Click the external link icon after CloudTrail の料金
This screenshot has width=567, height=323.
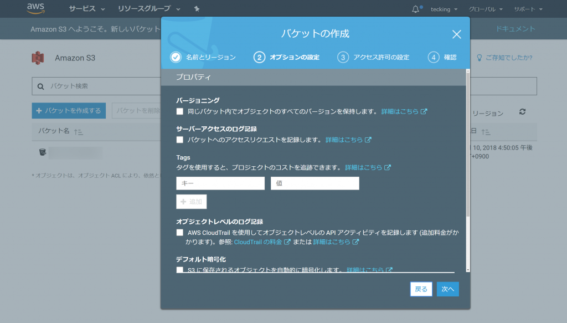[x=287, y=242]
